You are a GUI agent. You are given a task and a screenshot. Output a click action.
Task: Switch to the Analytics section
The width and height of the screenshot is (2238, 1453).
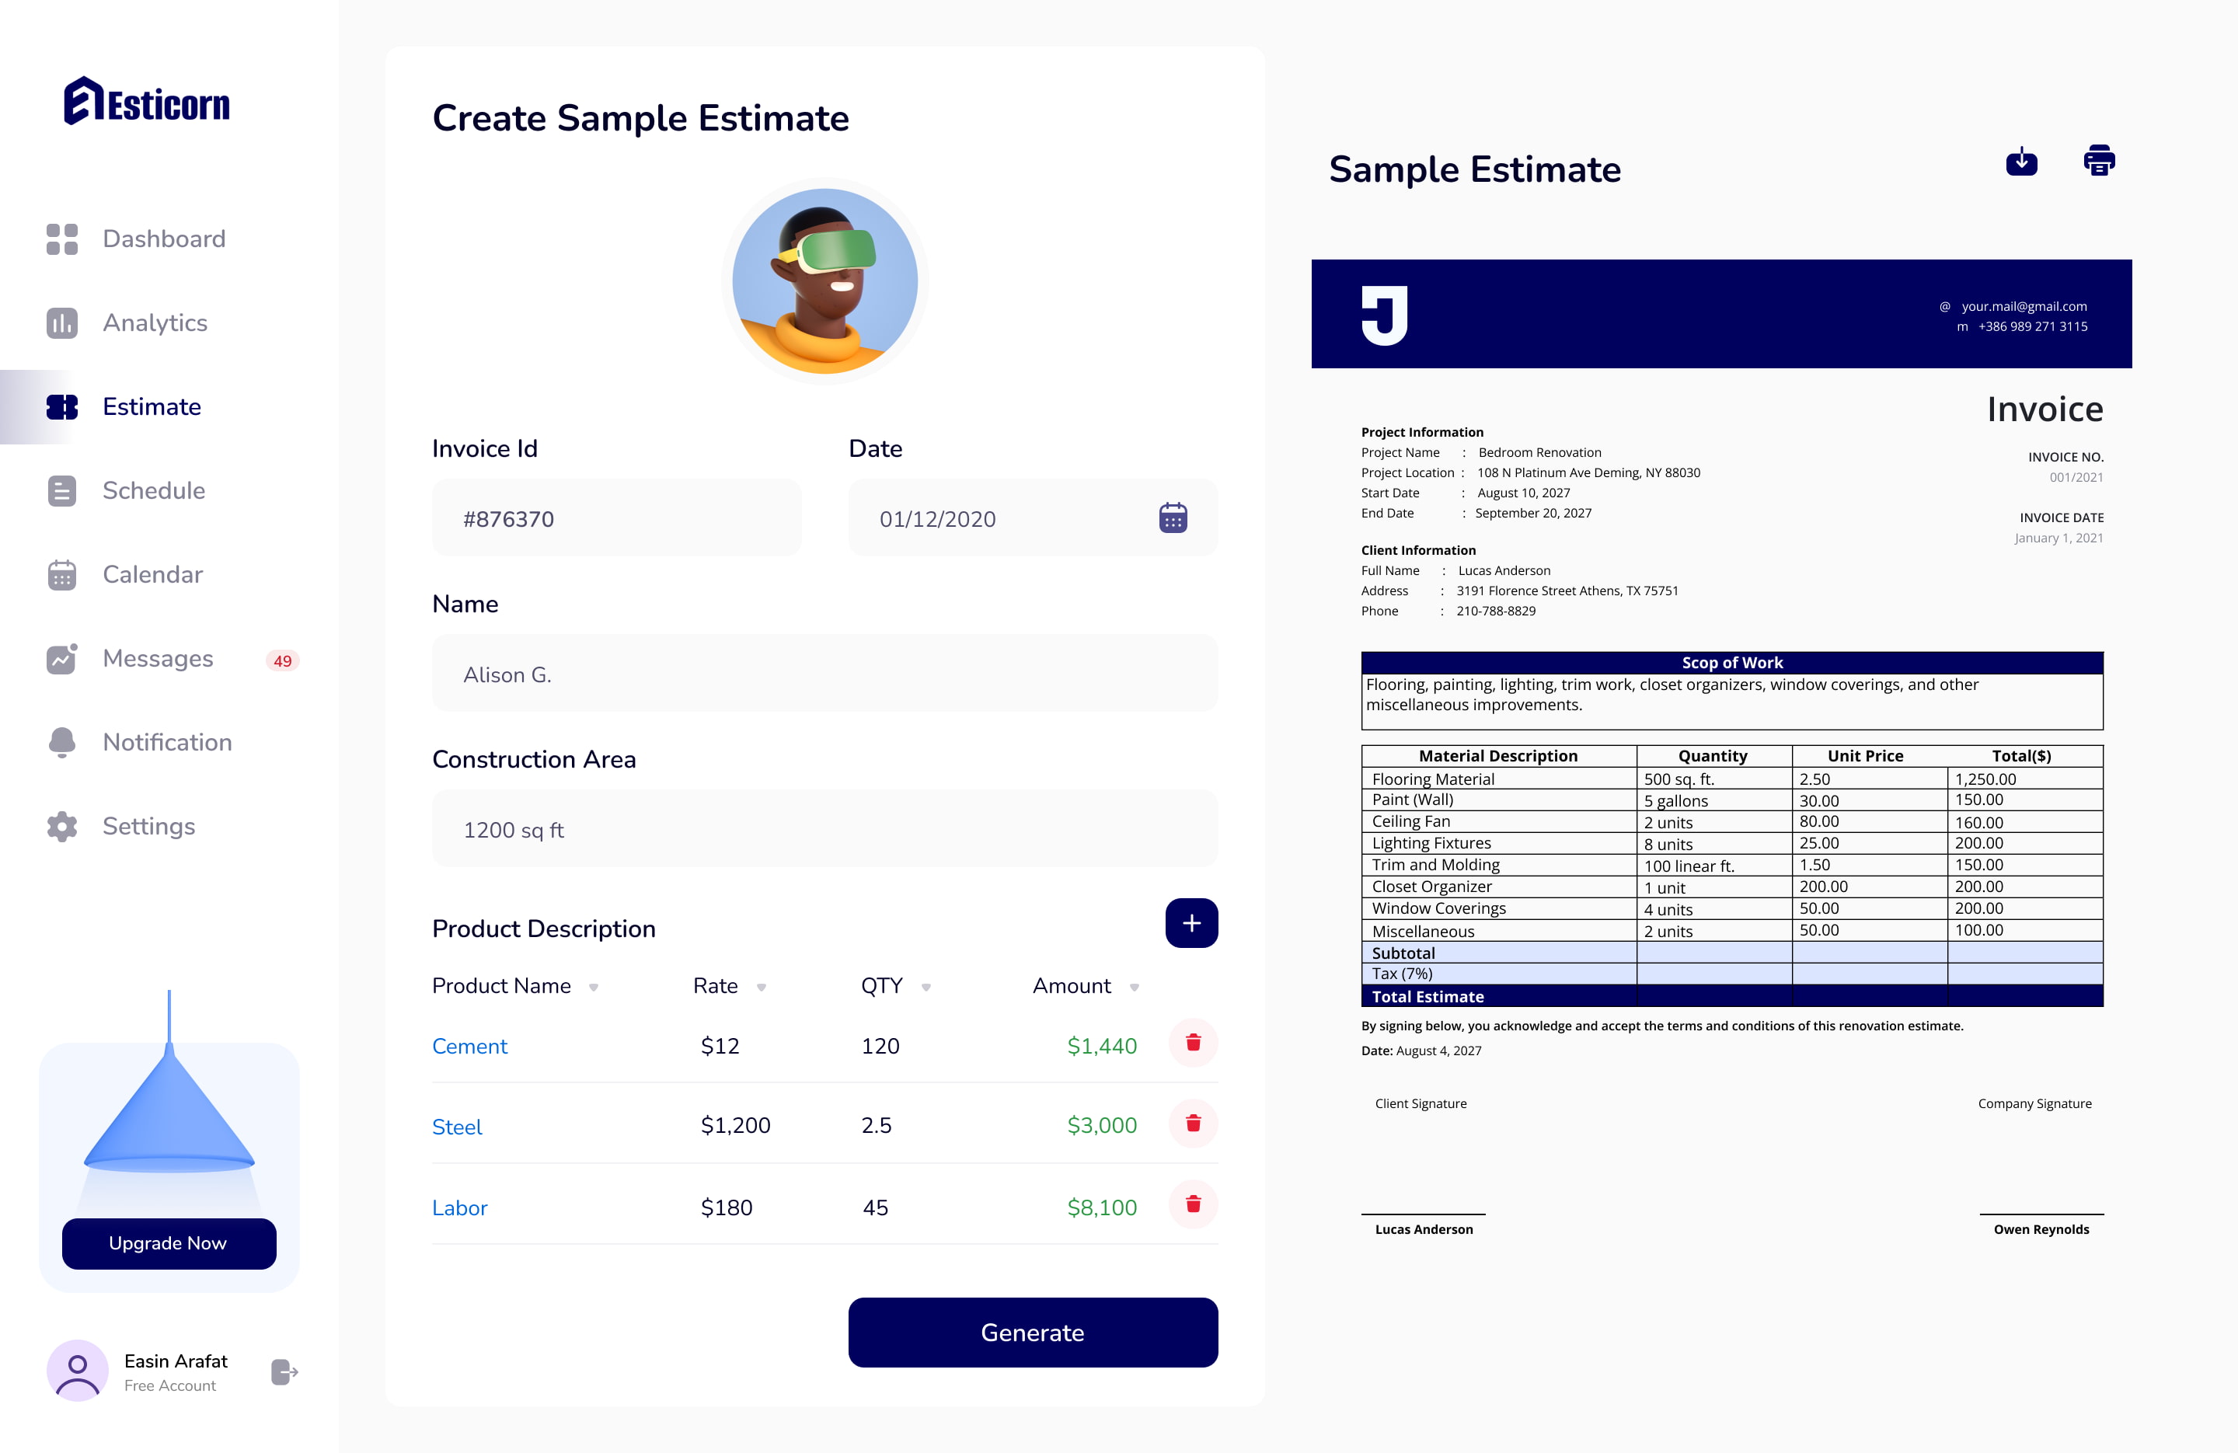click(x=155, y=322)
